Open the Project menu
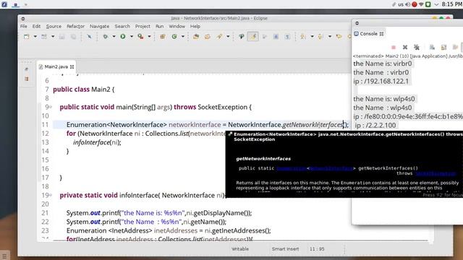The width and height of the screenshot is (463, 260). [x=143, y=26]
